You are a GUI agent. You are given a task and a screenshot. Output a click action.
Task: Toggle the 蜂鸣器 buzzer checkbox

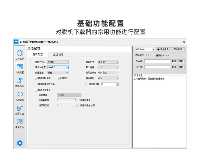pyautogui.click(x=59, y=78)
